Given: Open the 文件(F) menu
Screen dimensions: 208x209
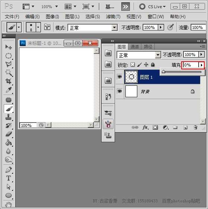Looking at the screenshot, I should (x=12, y=17).
